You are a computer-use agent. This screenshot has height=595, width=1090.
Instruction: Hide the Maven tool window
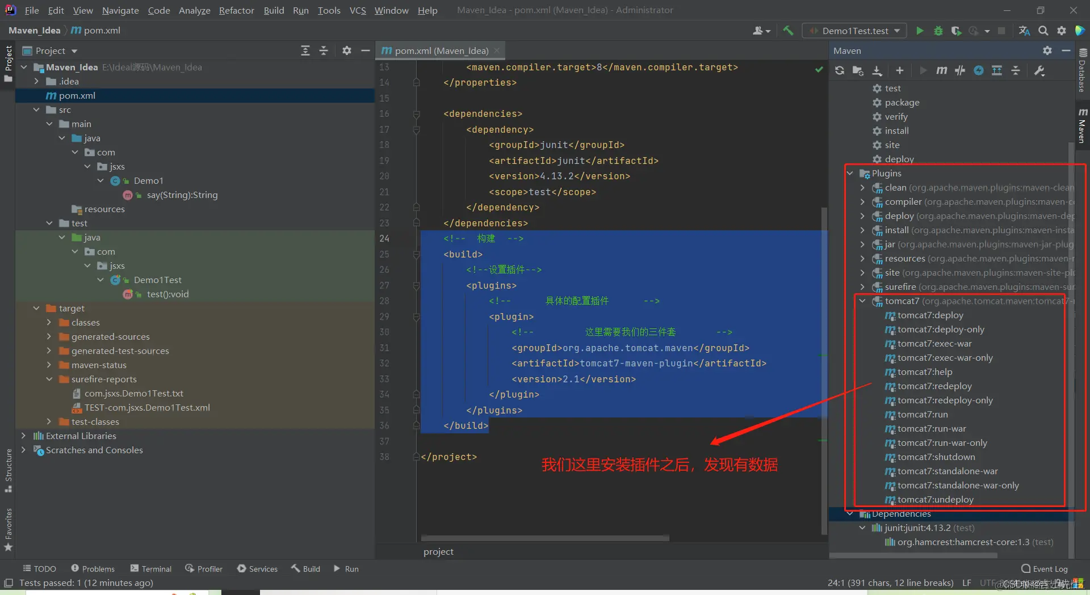1066,50
